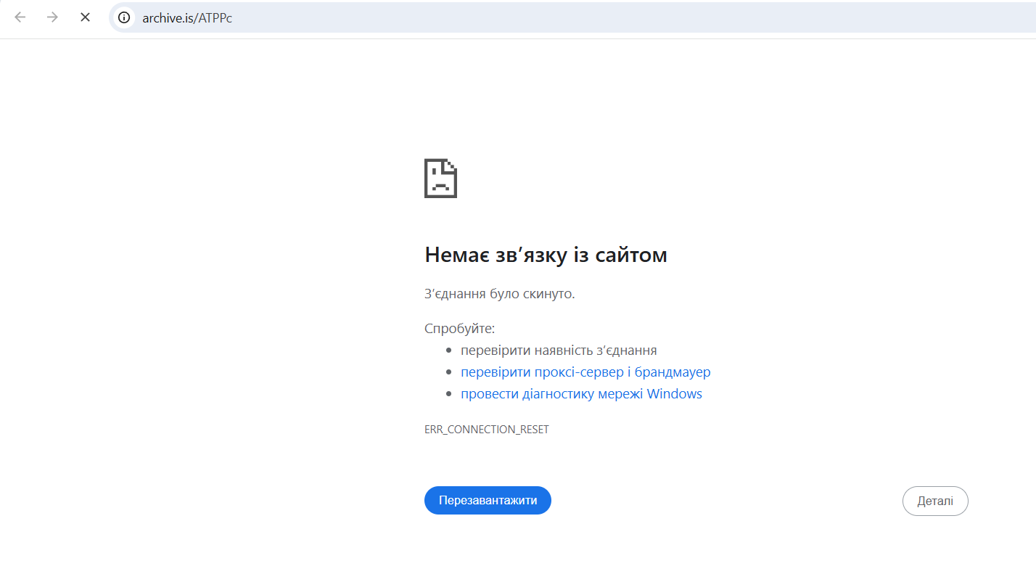
Task: Stop loading the page with X icon
Action: [x=85, y=17]
